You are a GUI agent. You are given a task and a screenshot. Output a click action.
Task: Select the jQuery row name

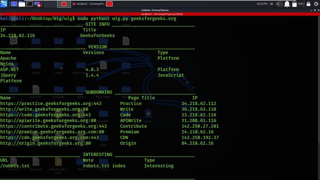point(8,75)
